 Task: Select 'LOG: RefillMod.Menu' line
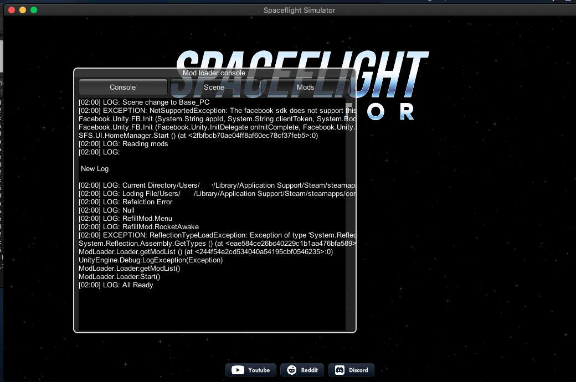pos(125,219)
